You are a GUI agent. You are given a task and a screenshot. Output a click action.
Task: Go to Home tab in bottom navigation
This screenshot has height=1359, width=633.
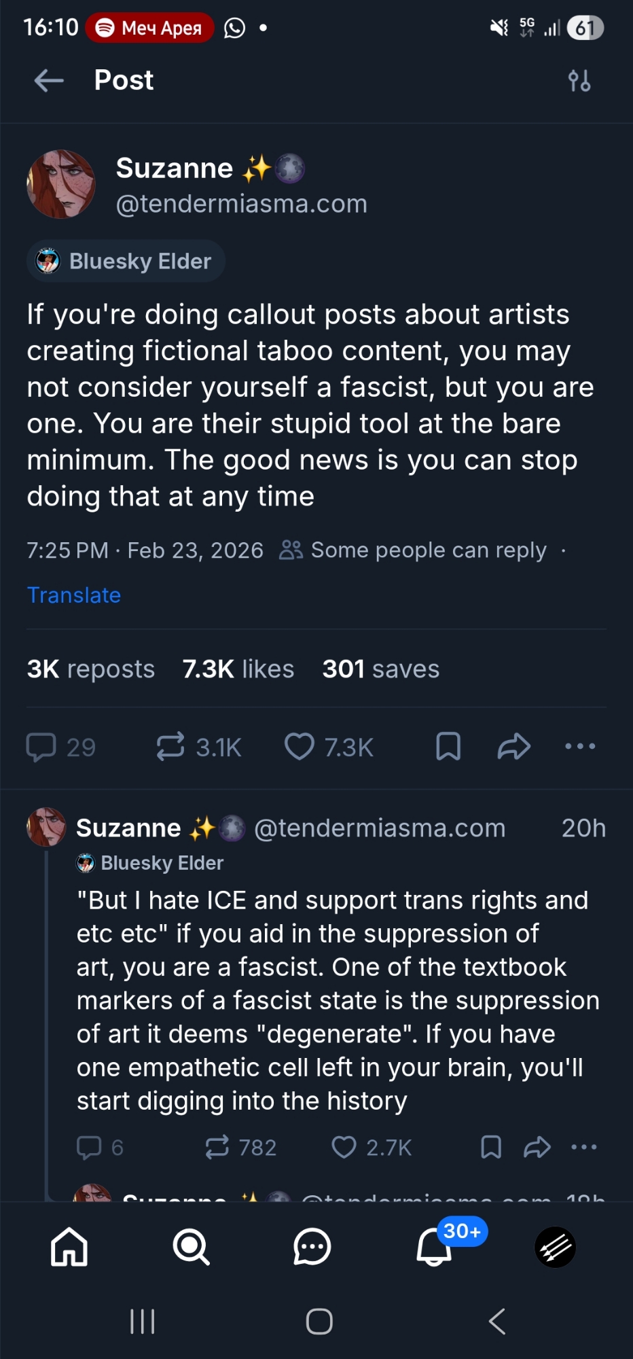[69, 1247]
